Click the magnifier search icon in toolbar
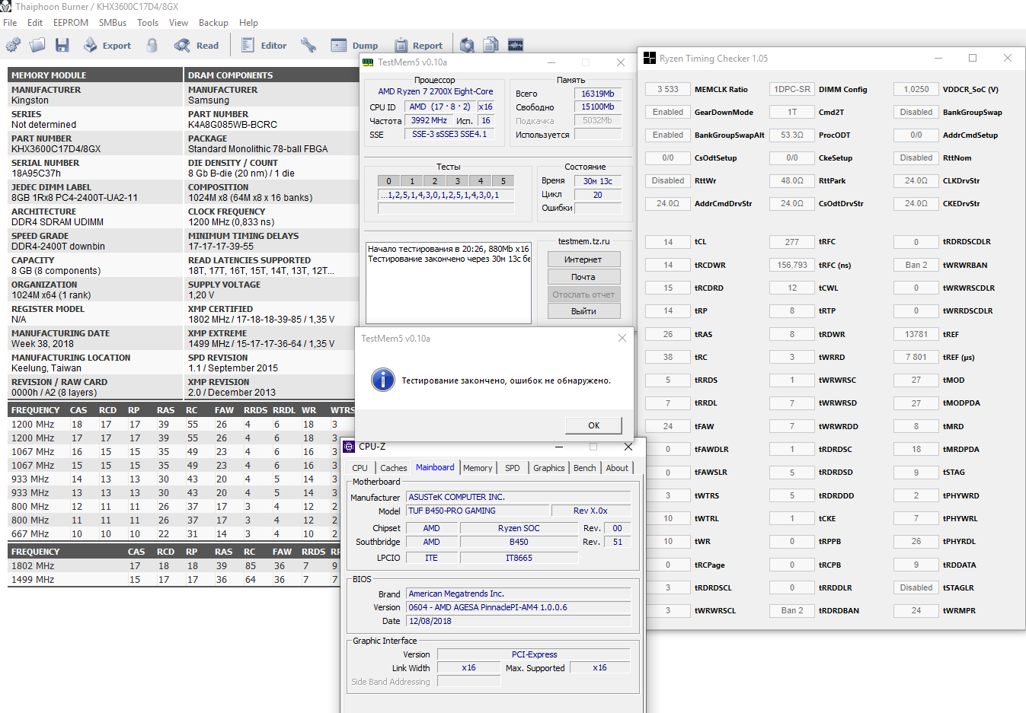 [x=468, y=46]
